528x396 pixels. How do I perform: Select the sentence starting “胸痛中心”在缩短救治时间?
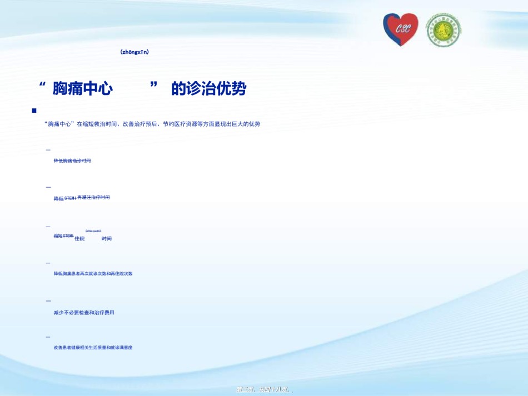[x=152, y=124]
